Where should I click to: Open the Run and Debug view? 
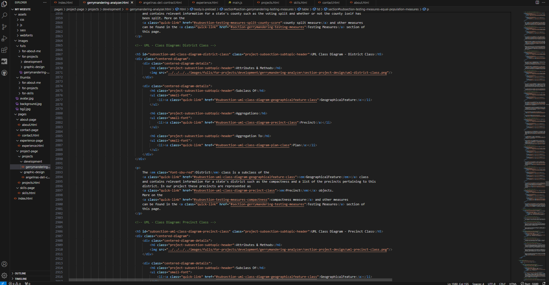pos(4,38)
